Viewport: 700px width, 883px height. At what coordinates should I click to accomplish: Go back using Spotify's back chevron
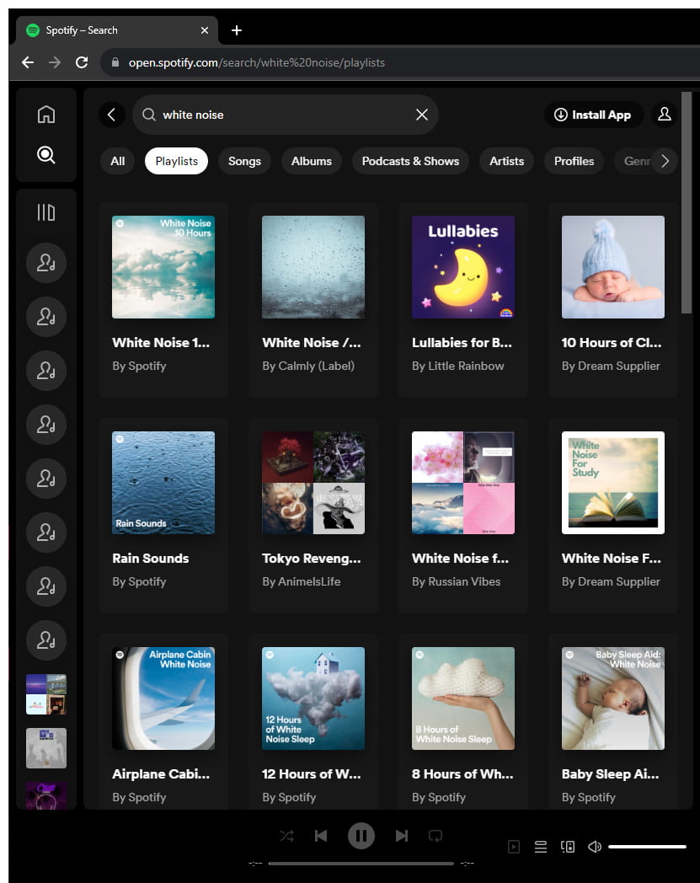111,115
